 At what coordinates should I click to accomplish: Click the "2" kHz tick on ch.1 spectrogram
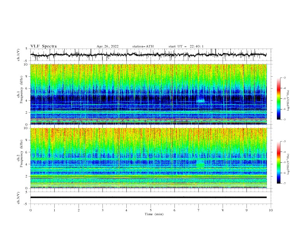point(27,112)
